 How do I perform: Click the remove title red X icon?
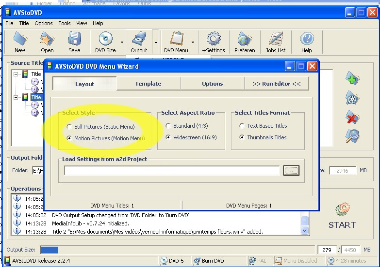click(352, 117)
